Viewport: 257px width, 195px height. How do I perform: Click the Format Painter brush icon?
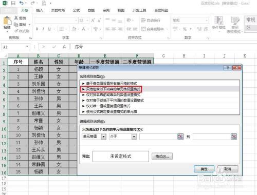point(16,31)
